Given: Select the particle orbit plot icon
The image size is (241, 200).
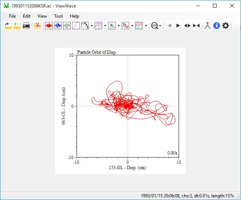Looking at the screenshot, I should tap(112, 26).
